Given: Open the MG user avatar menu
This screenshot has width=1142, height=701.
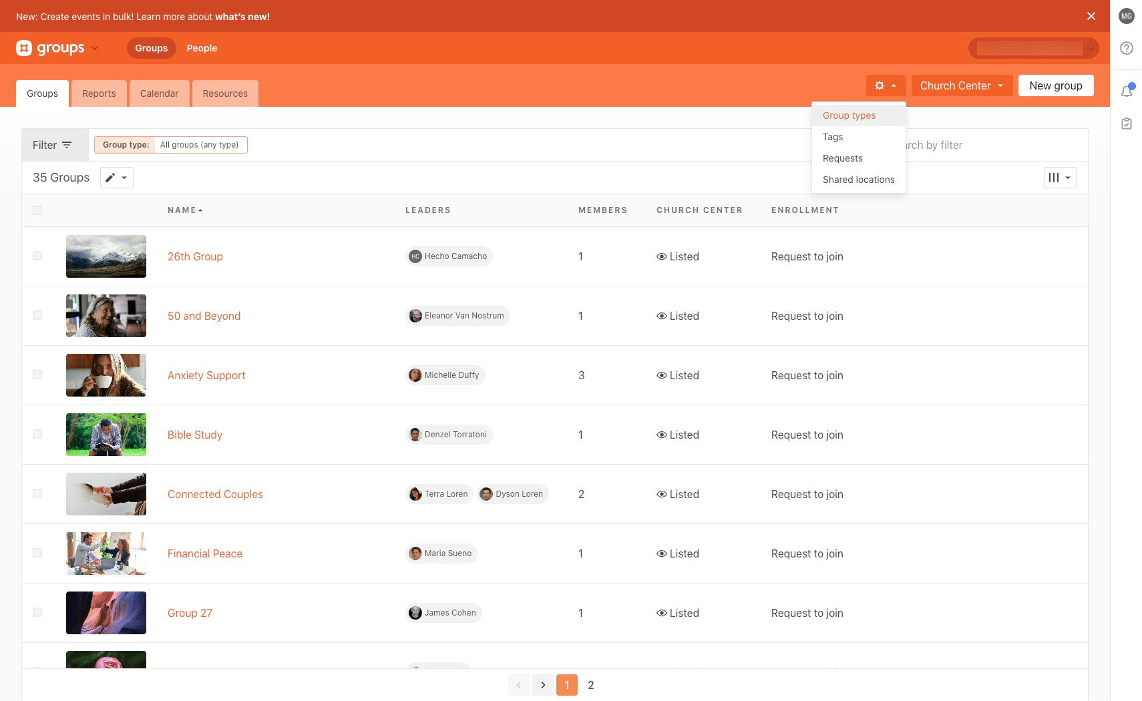Looking at the screenshot, I should 1127,16.
